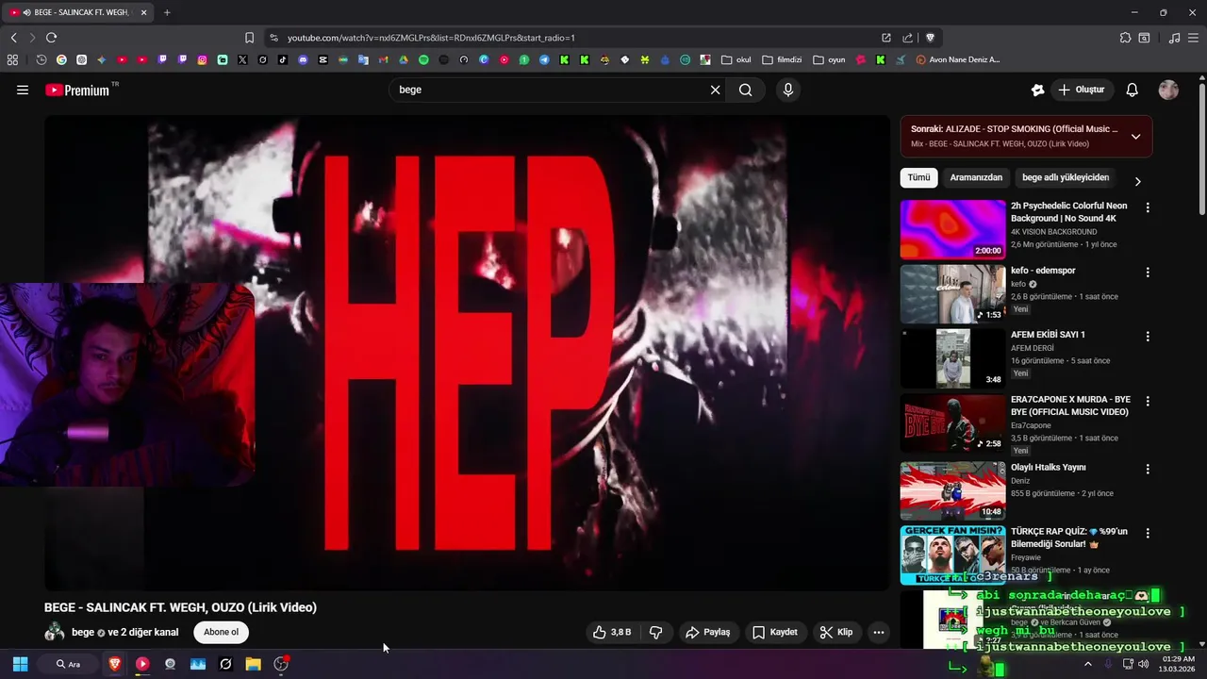Dislike the video with thumbs-down
The height and width of the screenshot is (679, 1207).
656,632
